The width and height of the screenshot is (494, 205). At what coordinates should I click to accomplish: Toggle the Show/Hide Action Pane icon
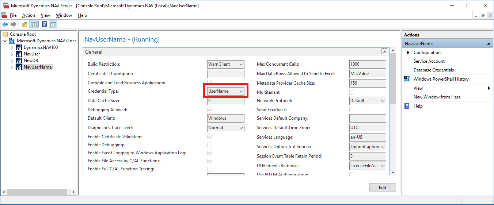click(x=53, y=24)
